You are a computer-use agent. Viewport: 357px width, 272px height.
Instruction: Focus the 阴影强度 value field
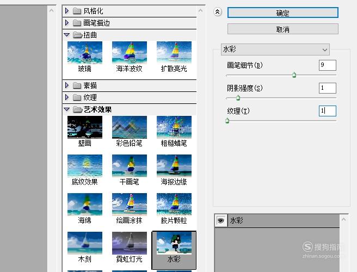[x=328, y=88]
